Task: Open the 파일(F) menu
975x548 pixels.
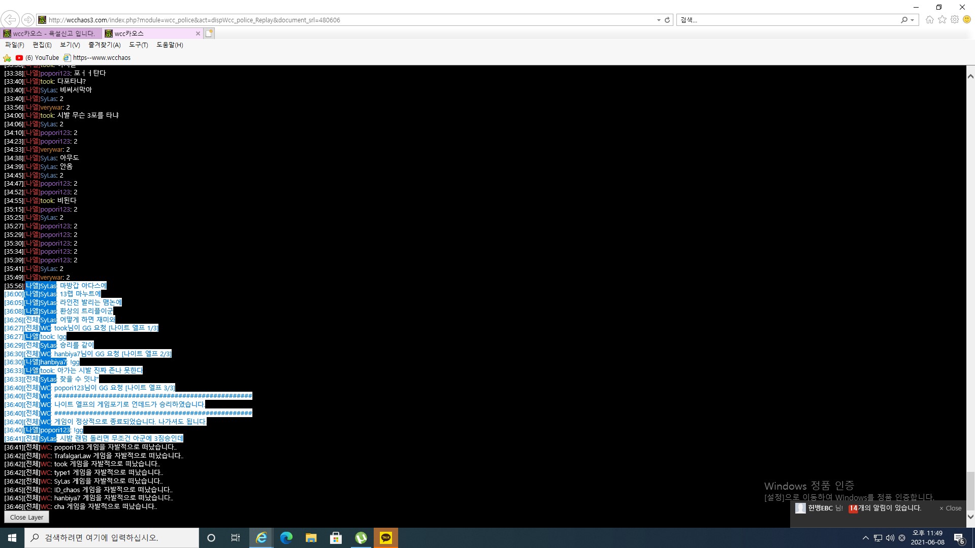Action: pos(15,45)
